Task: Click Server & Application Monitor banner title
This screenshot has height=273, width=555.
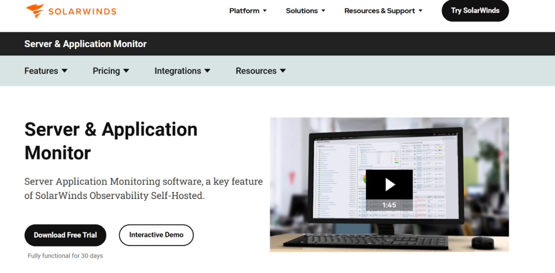Action: [85, 44]
